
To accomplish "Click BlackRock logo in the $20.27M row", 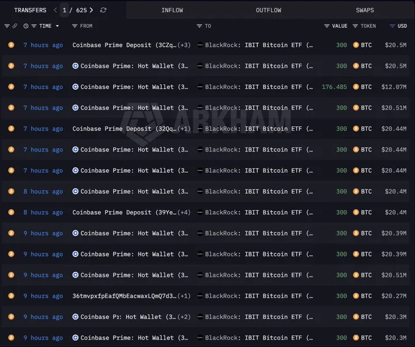I will [200, 296].
